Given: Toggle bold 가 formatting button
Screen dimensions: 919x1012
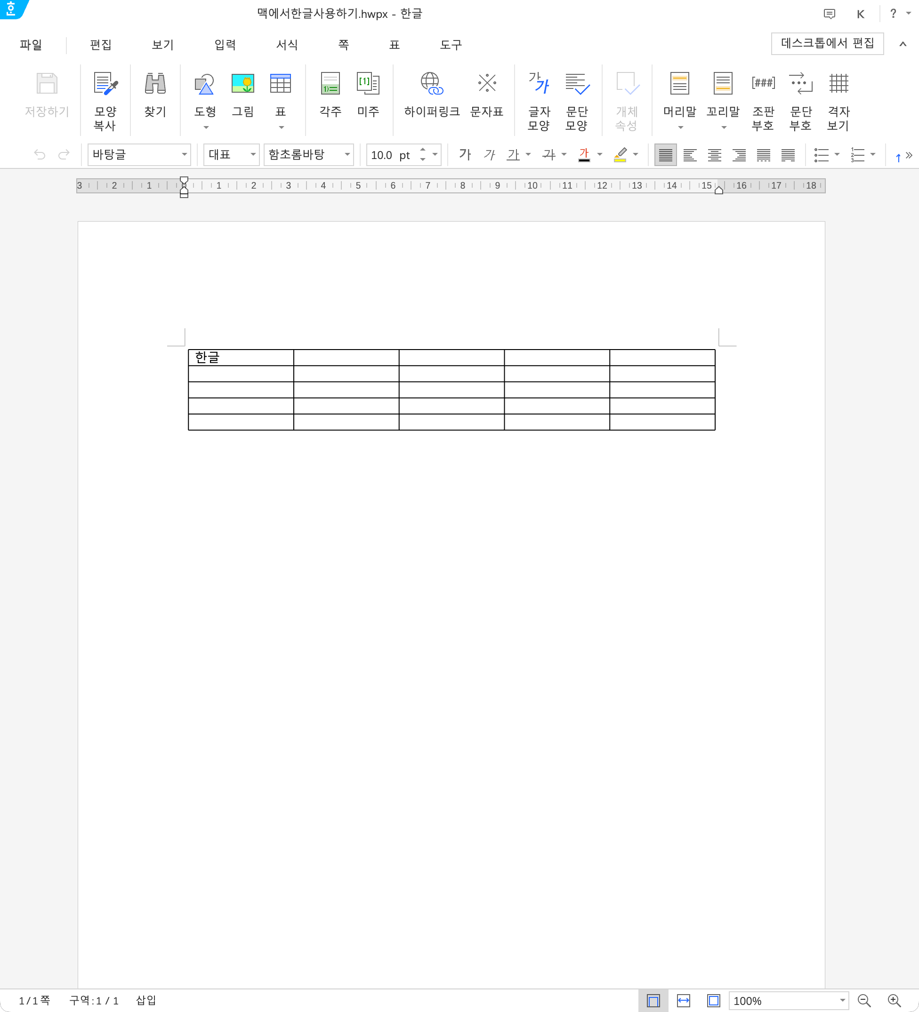Looking at the screenshot, I should coord(465,155).
